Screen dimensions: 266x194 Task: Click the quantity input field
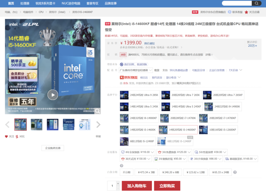click(112, 186)
